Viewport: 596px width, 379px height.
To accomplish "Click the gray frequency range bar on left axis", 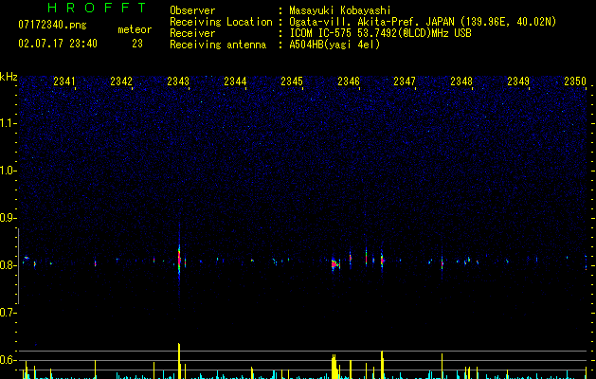I will 18,266.
